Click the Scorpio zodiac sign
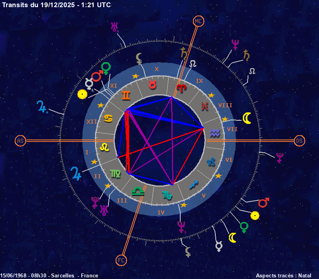The width and height of the screenshot is (319, 279). (x=167, y=195)
